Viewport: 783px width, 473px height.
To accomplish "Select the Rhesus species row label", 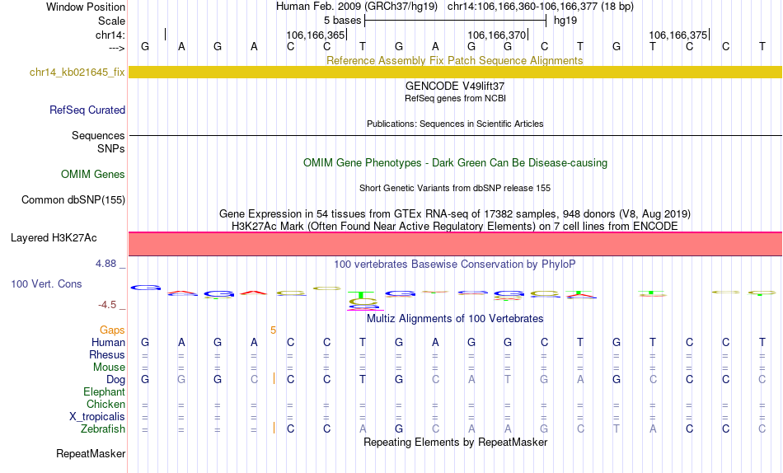I will [x=107, y=354].
